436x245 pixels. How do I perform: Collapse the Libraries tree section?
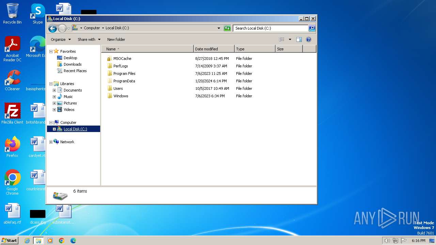tap(51, 84)
